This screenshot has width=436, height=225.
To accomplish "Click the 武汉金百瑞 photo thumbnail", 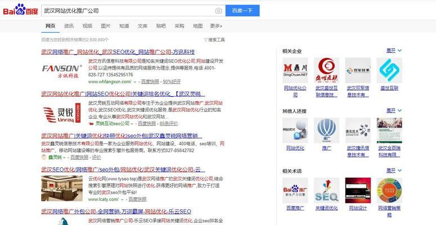I will [x=389, y=130].
